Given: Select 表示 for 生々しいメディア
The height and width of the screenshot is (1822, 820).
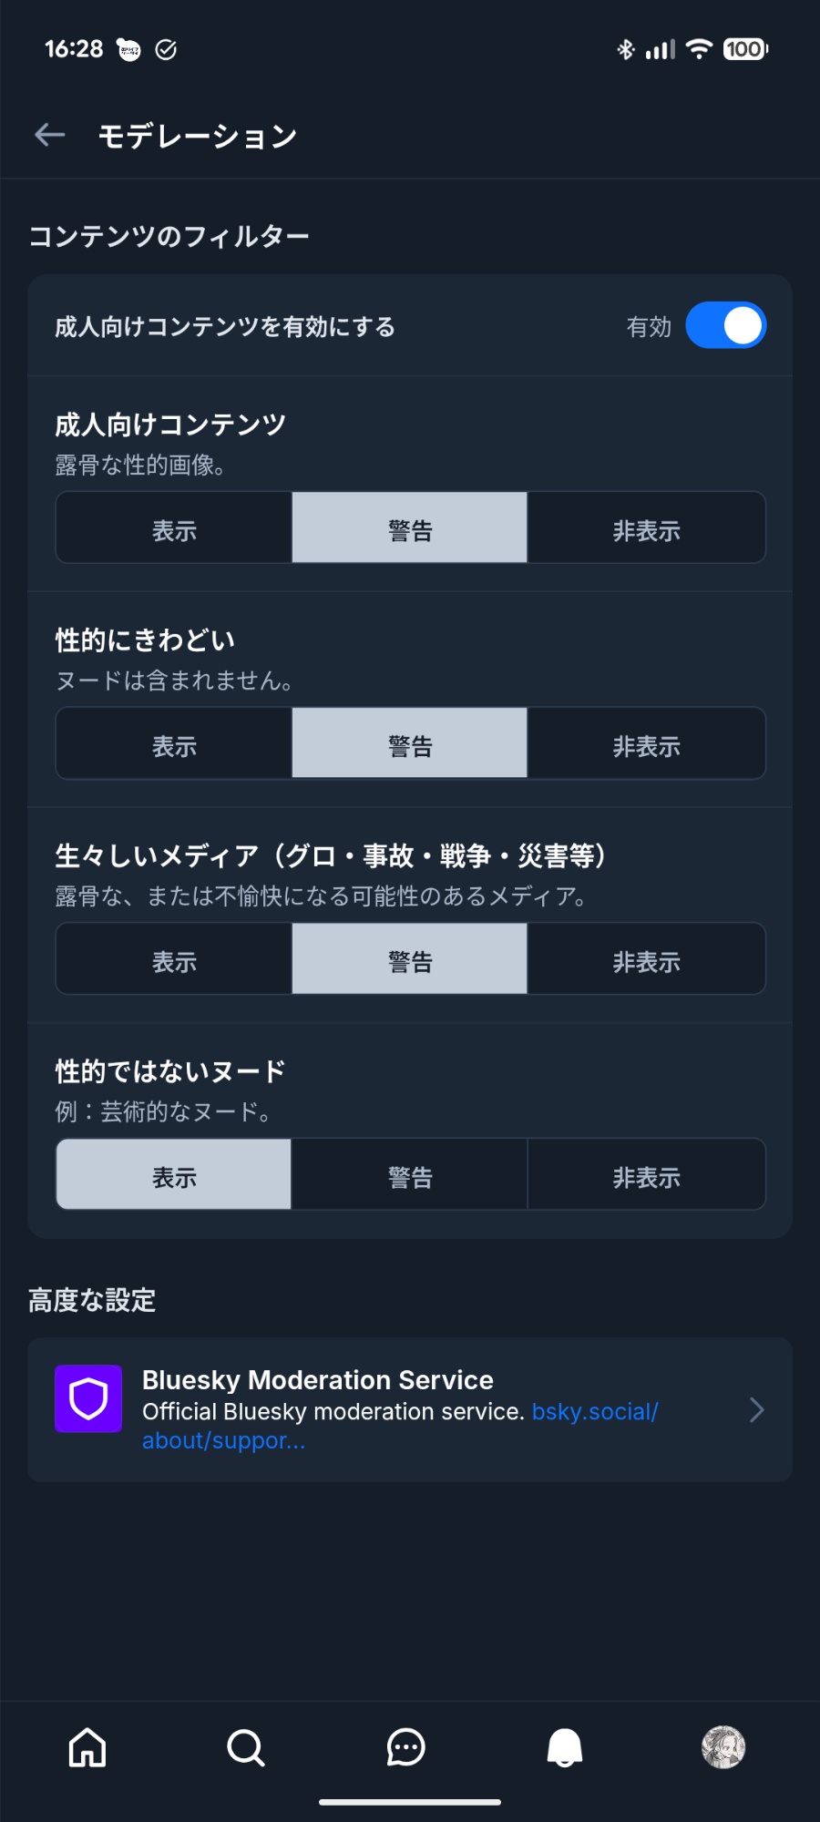Looking at the screenshot, I should point(174,959).
